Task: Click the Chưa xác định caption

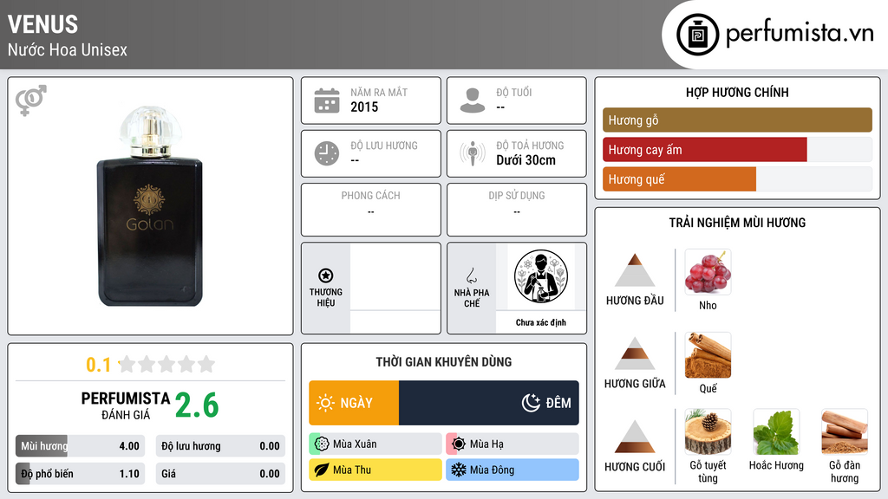Action: 541,322
